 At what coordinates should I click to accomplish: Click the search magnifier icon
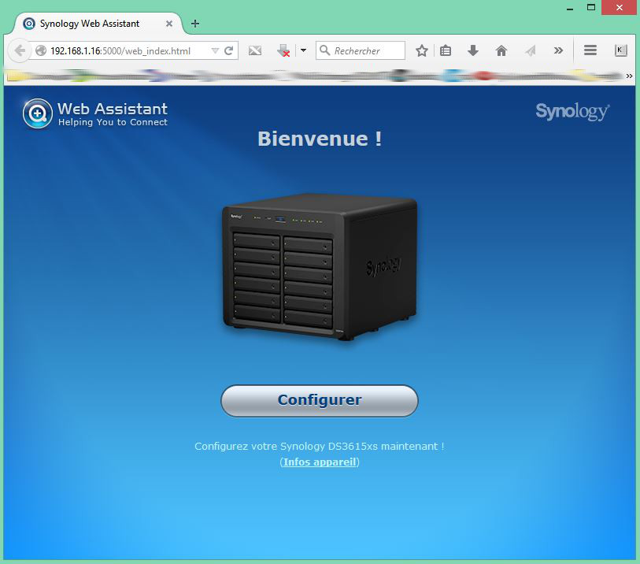[x=325, y=50]
